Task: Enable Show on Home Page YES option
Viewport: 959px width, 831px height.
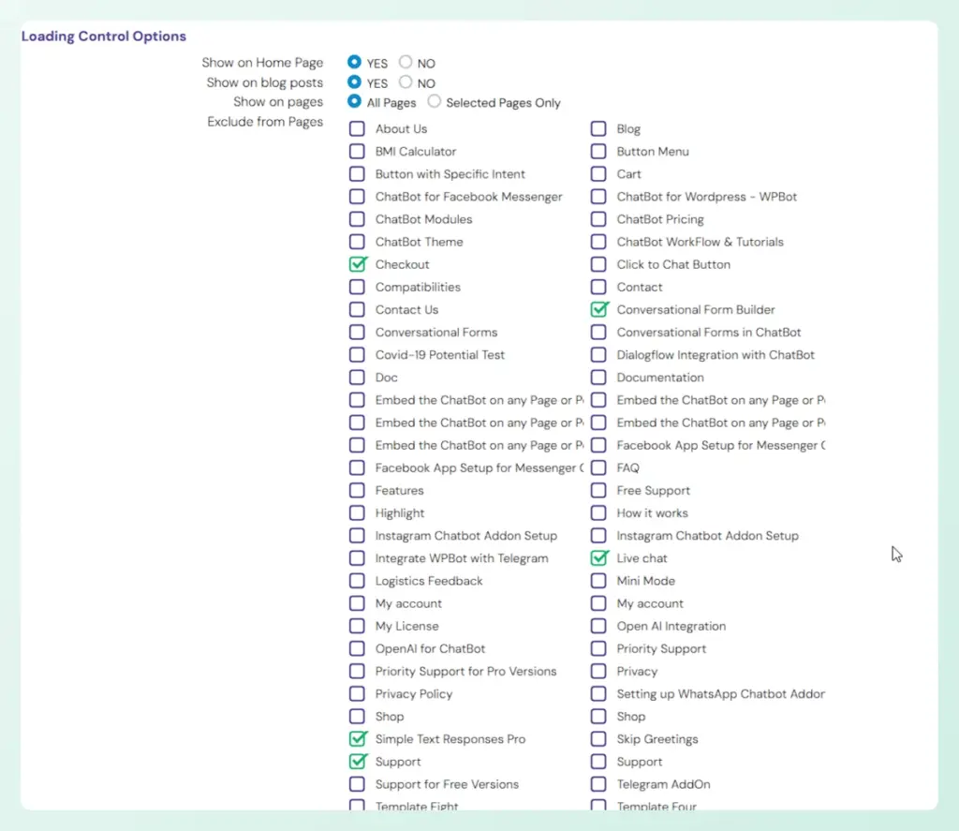Action: [354, 63]
